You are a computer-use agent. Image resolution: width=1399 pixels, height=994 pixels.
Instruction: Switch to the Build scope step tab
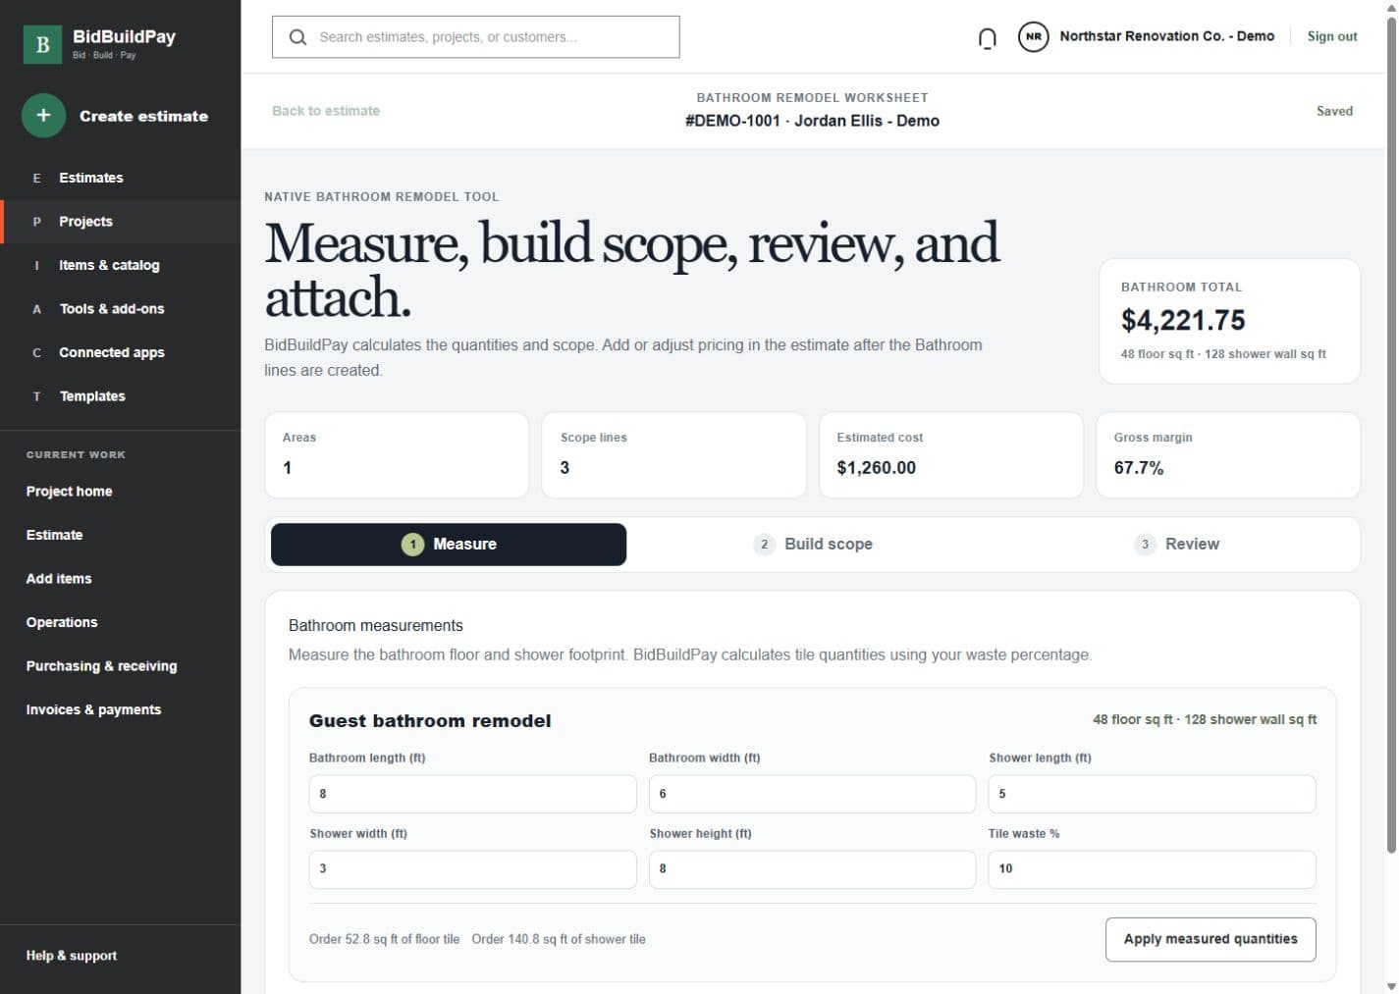[813, 545]
